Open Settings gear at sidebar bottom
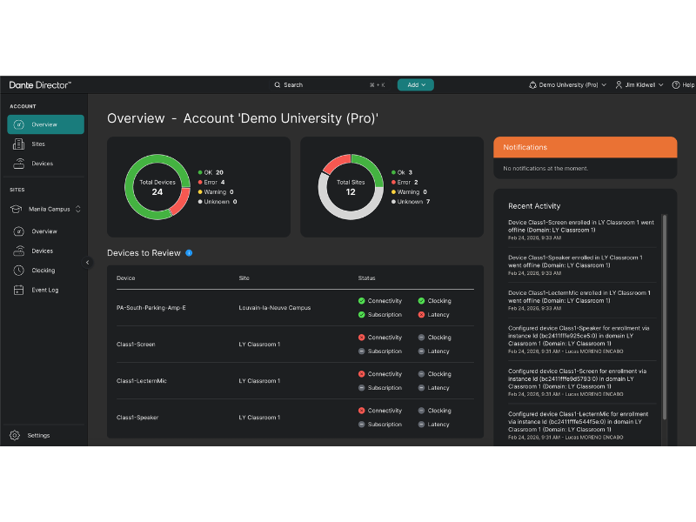The width and height of the screenshot is (696, 522). 15,435
